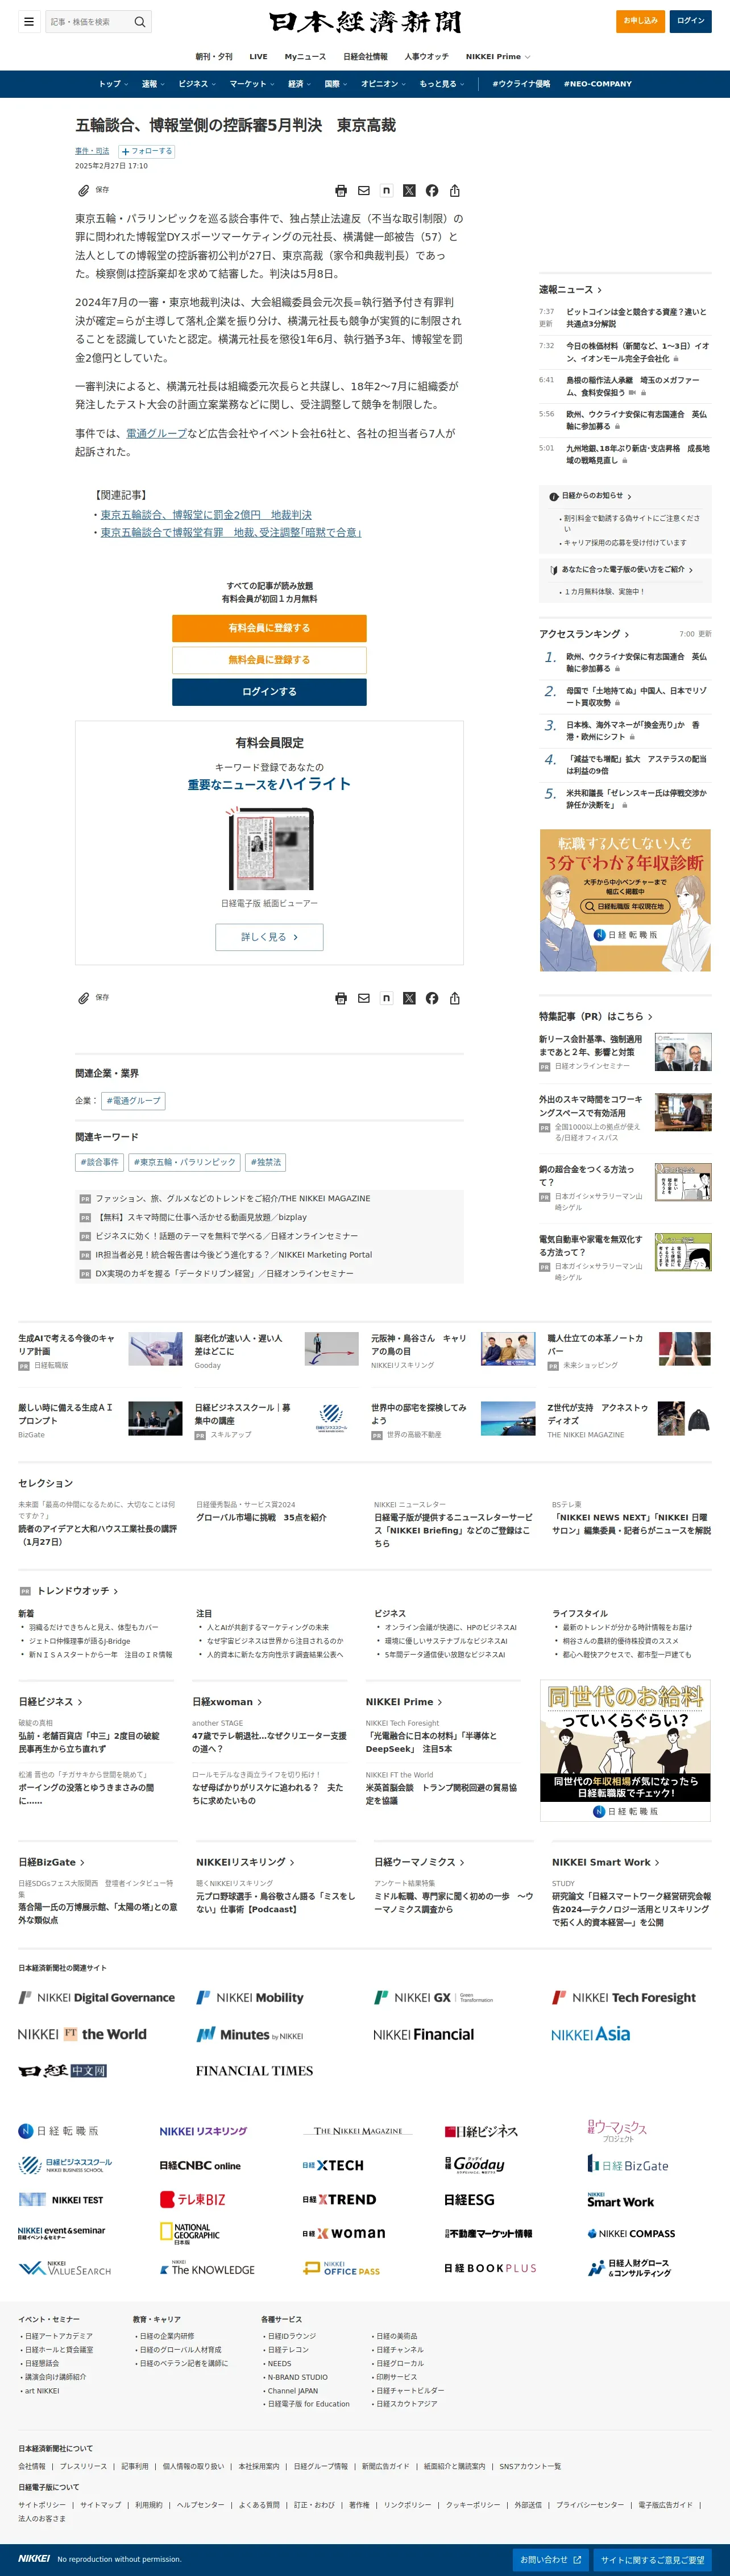This screenshot has width=730, height=2576.
Task: Click the blue ログイン header button
Action: (x=690, y=21)
